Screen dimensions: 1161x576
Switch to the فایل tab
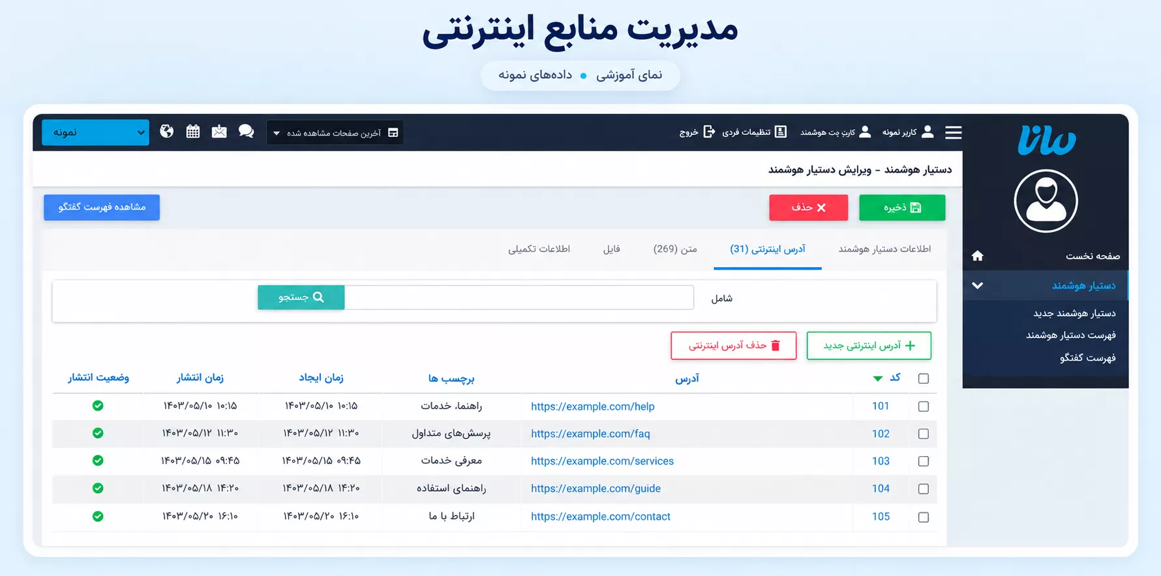point(611,249)
